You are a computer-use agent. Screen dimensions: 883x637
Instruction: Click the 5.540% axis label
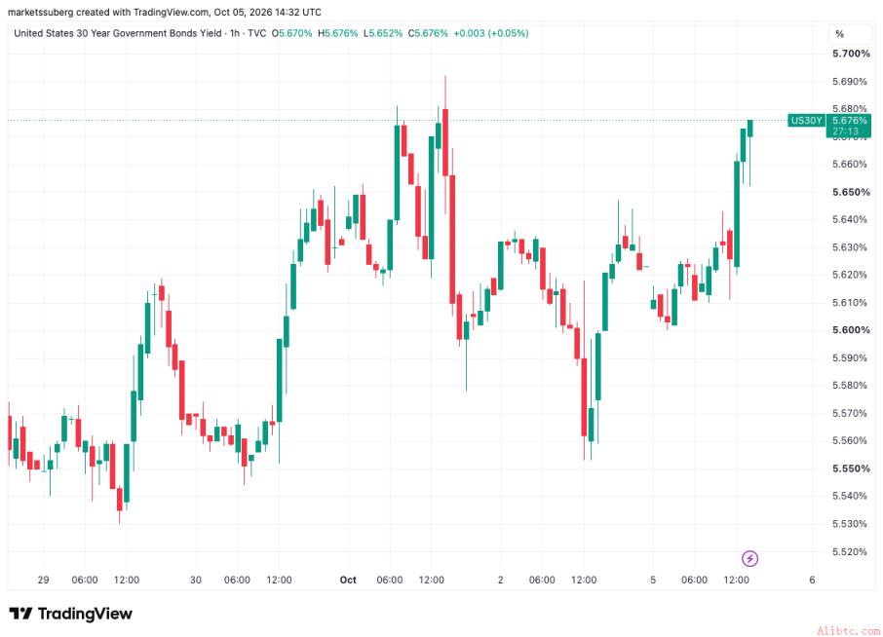pyautogui.click(x=850, y=496)
